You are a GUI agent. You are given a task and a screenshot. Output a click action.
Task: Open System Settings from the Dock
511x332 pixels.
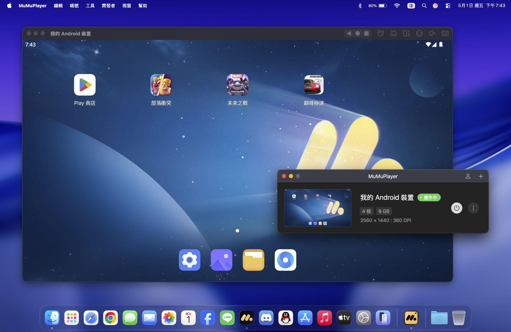coord(364,318)
